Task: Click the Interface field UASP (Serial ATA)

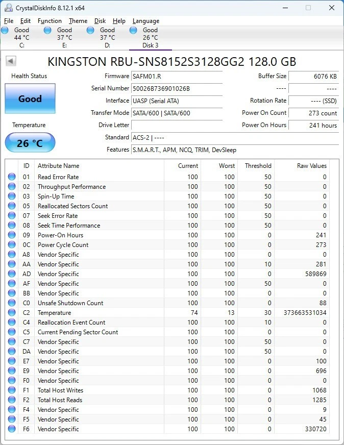Action: (x=177, y=101)
